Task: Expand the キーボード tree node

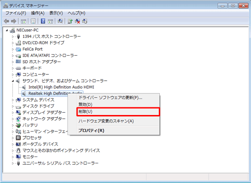Action: click(x=13, y=68)
